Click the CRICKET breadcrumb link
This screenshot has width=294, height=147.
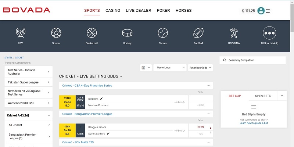click(19, 58)
